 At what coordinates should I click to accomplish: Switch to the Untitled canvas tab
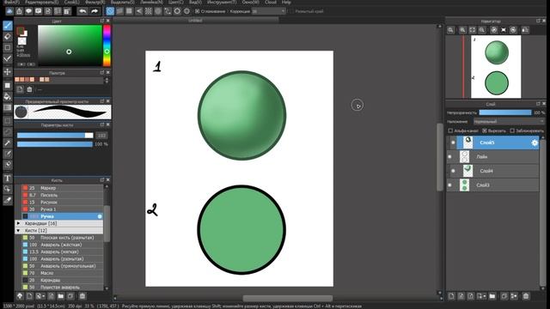[x=195, y=21]
